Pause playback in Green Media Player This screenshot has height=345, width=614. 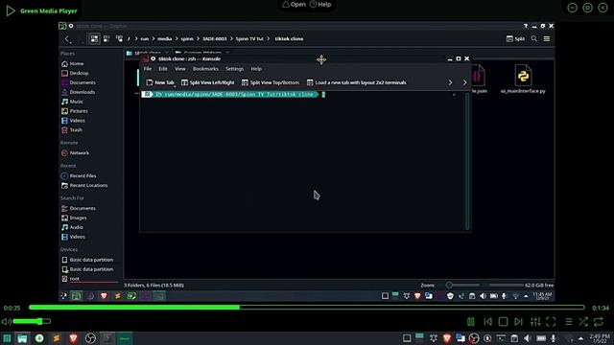point(471,322)
